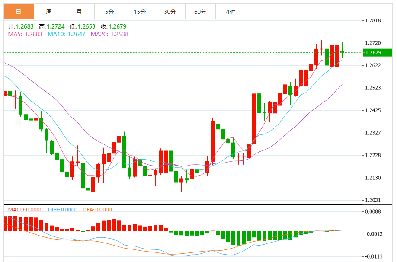Click the -0.0113 MACD axis label

tap(373, 257)
